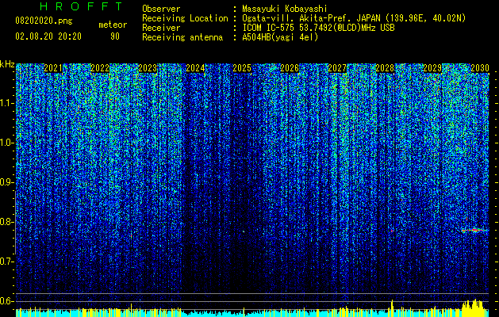499x317 pixels.
Task: Click the Receiving Location label
Action: [x=185, y=18]
